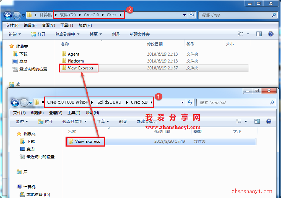
Task: Expand 组织 dropdown in Creo 5.0 window
Action: point(22,122)
